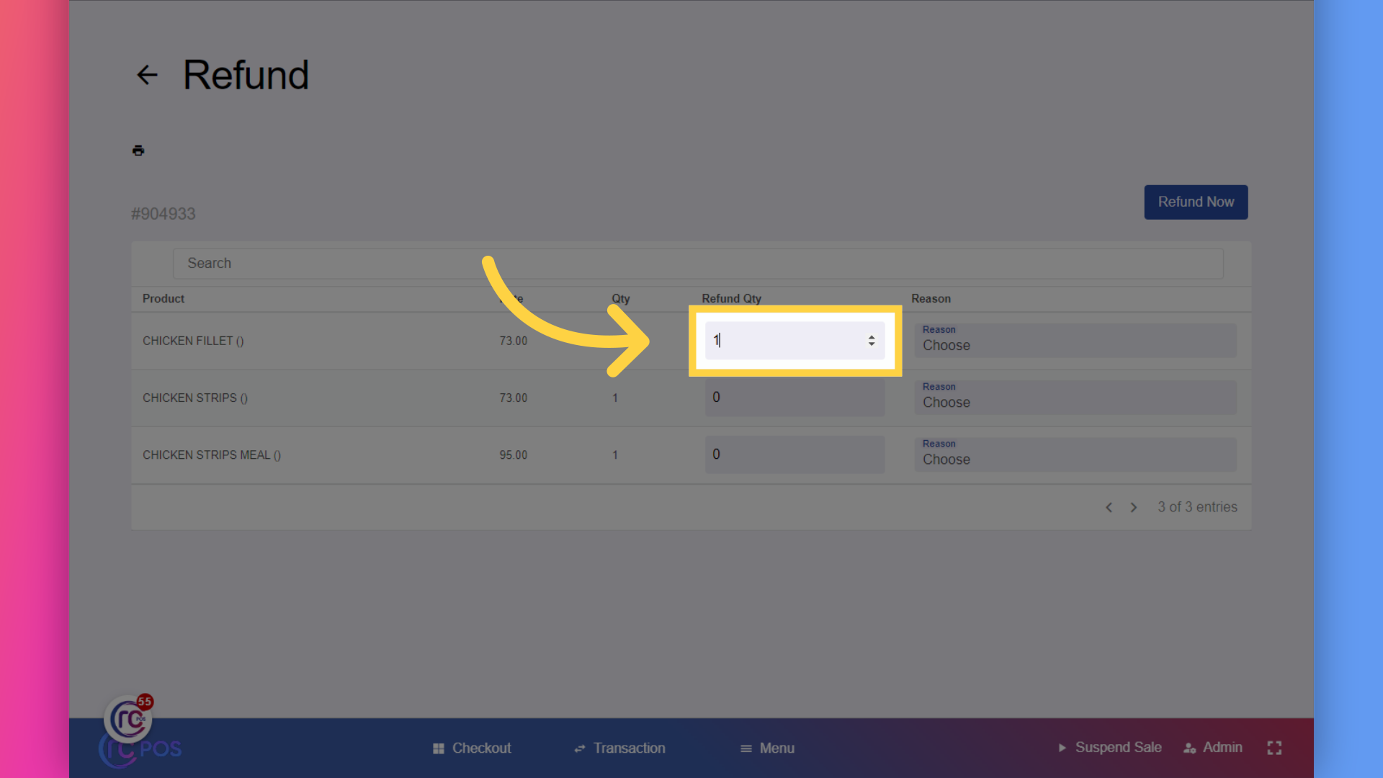
Task: Click the Refund Now button
Action: point(1196,202)
